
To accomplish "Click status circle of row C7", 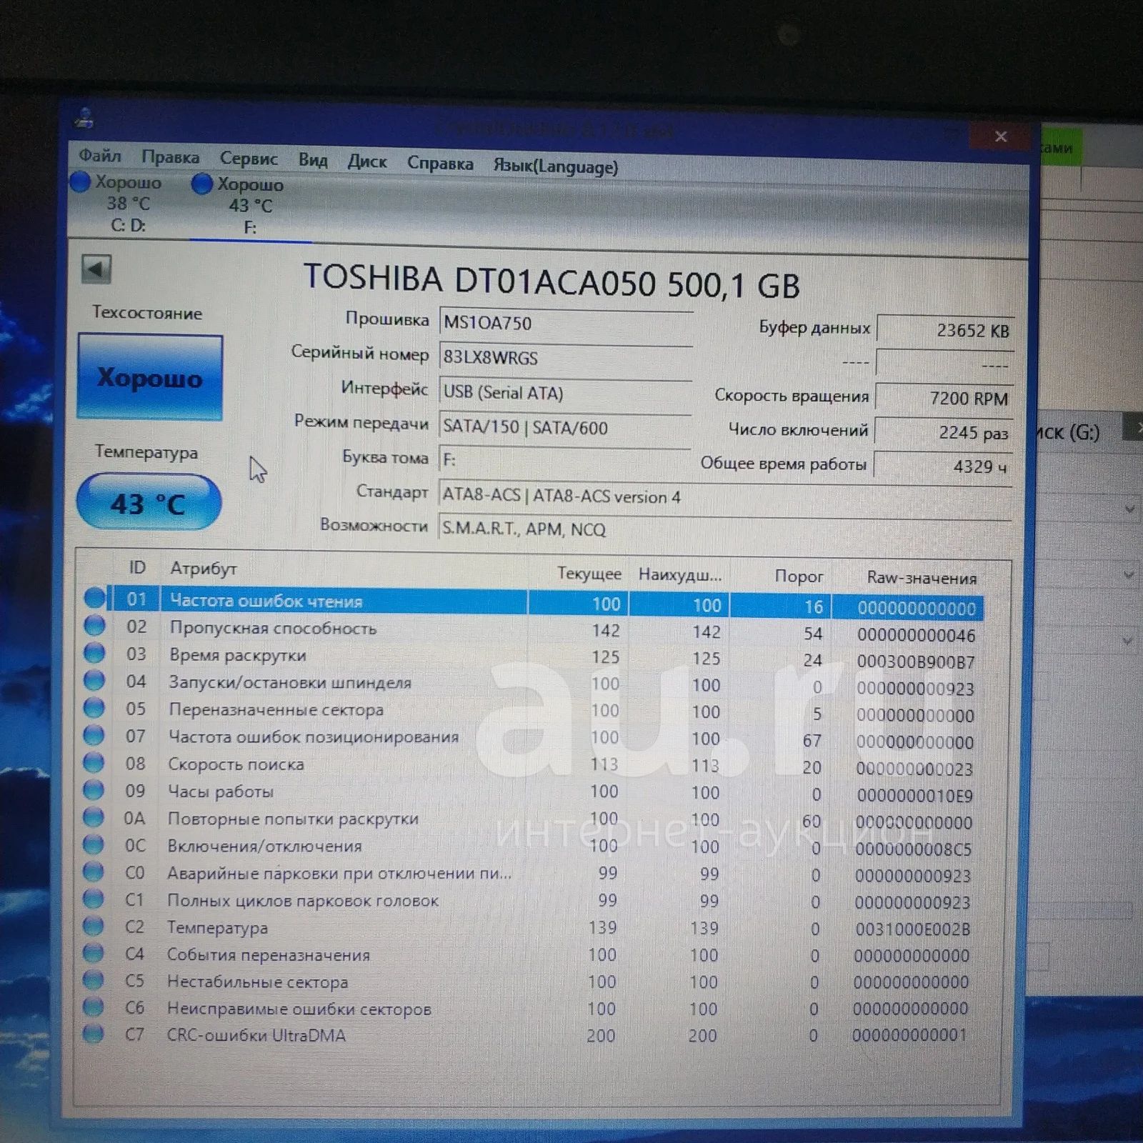I will 93,1034.
